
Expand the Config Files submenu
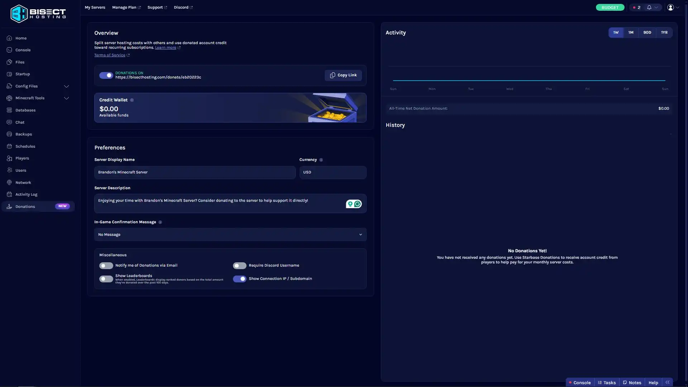[x=66, y=86]
